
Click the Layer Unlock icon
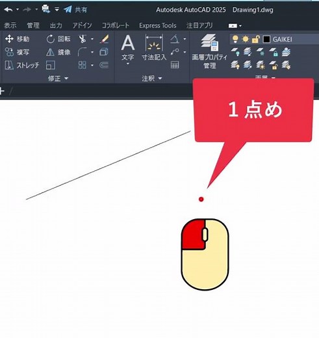(x=274, y=65)
